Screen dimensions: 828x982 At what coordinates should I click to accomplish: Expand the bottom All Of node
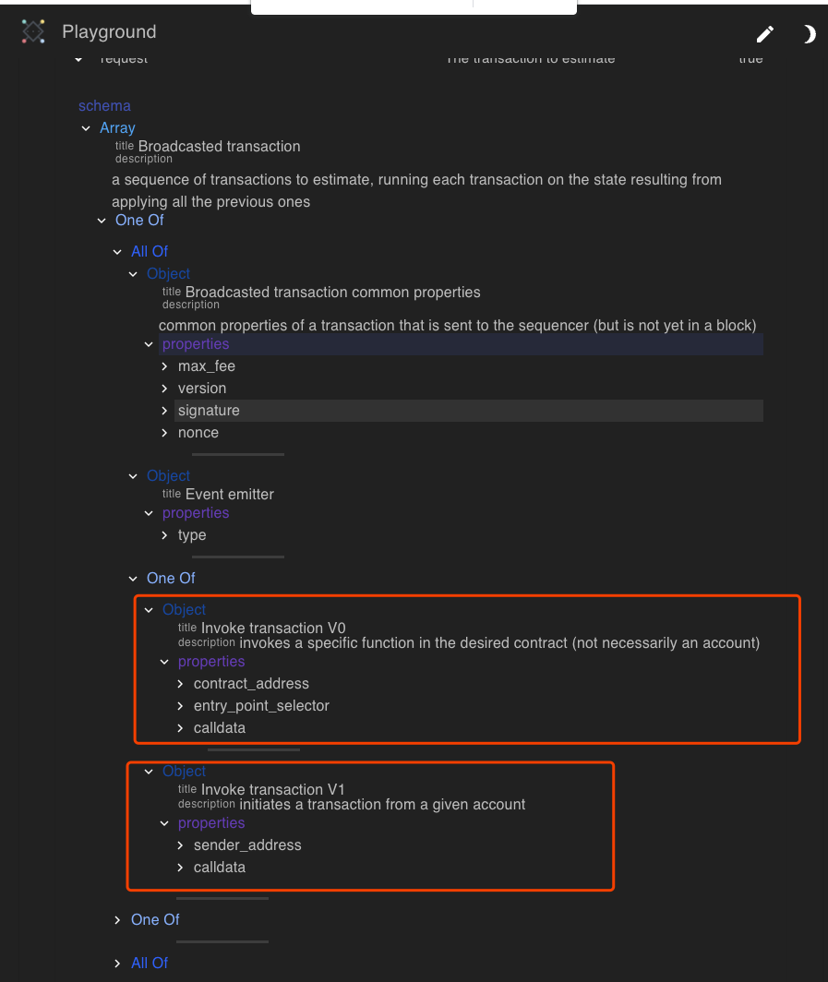coord(117,963)
